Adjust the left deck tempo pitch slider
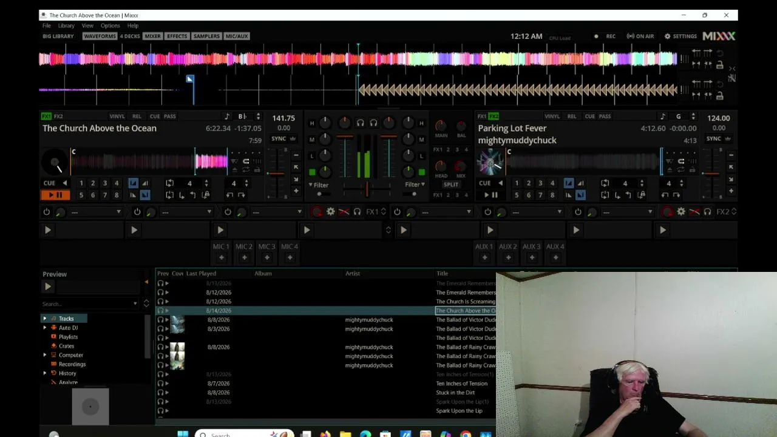Screen dimensions: 777x437 click(x=276, y=174)
